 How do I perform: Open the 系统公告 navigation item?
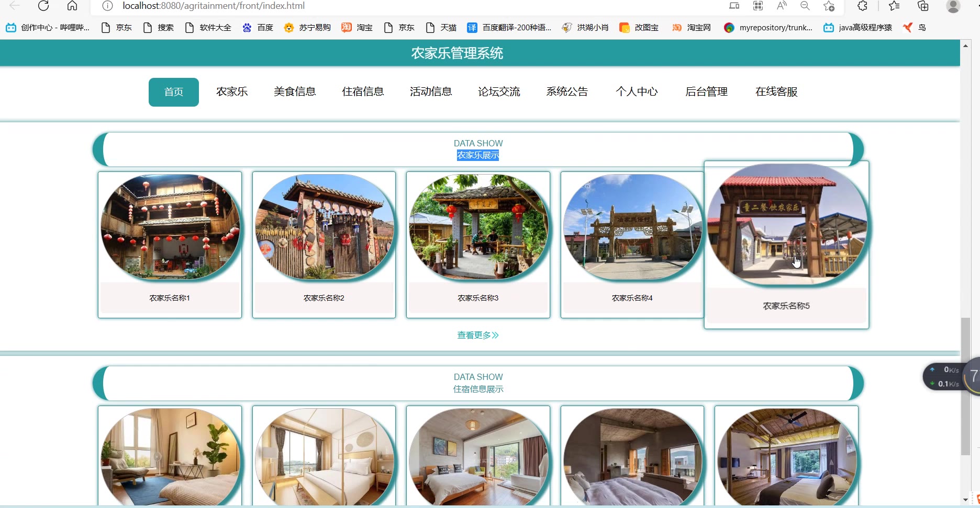[567, 92]
